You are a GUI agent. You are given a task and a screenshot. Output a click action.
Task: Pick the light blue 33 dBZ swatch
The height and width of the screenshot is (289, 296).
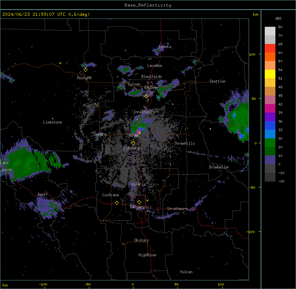270,134
